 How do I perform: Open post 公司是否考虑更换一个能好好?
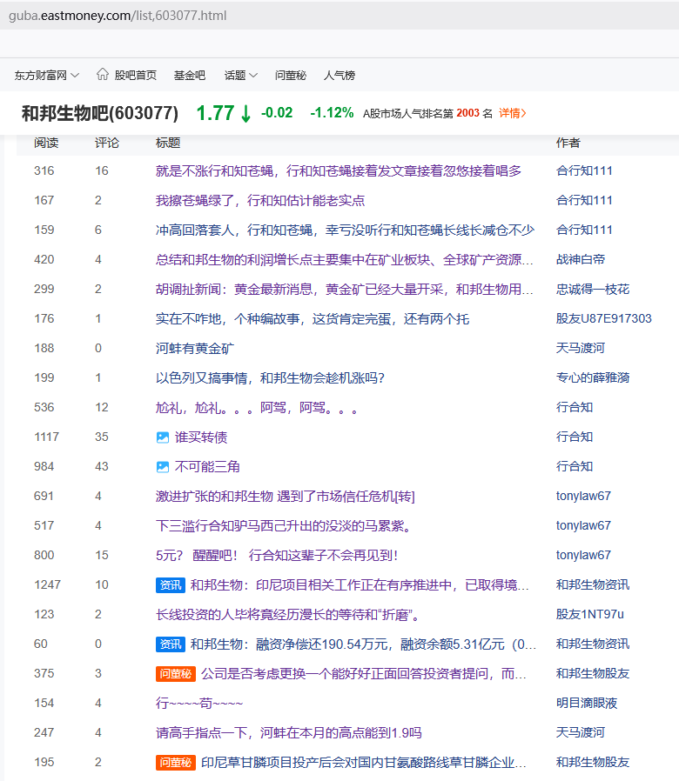[x=363, y=673]
